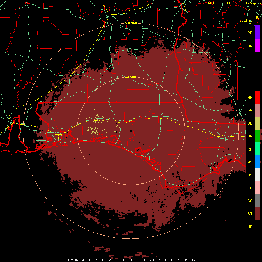This screenshot has width=262, height=262.
Task: Click the BI legend label
Action: 250,214
